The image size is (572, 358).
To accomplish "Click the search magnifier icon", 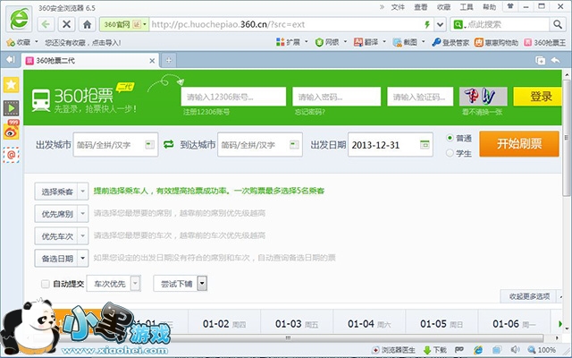I will [557, 24].
